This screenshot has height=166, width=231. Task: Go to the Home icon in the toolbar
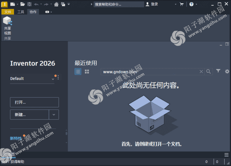[56, 4]
